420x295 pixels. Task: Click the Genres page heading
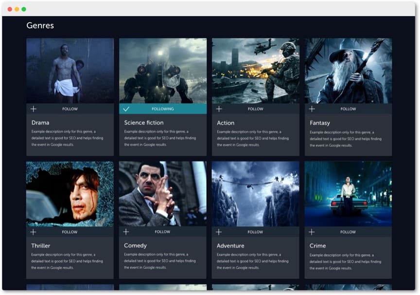pyautogui.click(x=40, y=25)
